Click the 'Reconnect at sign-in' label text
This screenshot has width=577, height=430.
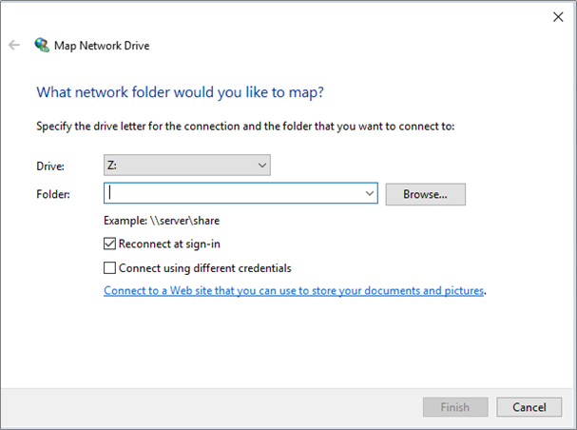click(x=169, y=244)
